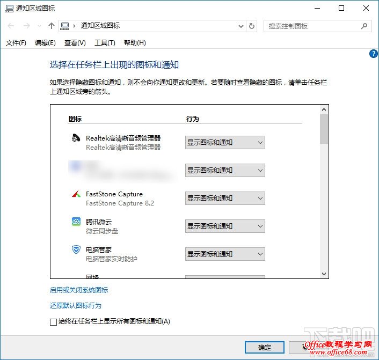
Task: Open behavior dropdown for FastStone Capture
Action: (225, 199)
